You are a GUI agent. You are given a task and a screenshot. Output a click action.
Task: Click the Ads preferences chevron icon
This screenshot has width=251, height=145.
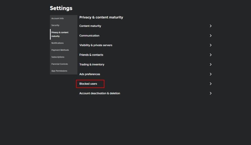[x=211, y=74]
